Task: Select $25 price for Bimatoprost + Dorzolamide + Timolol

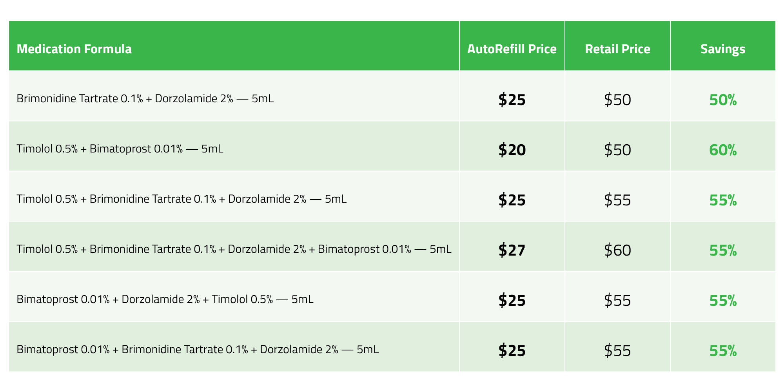Action: pyautogui.click(x=512, y=300)
